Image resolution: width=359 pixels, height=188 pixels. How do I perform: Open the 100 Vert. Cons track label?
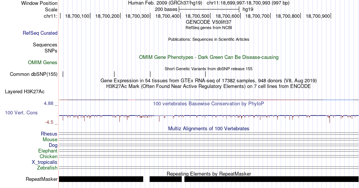pos(21,112)
